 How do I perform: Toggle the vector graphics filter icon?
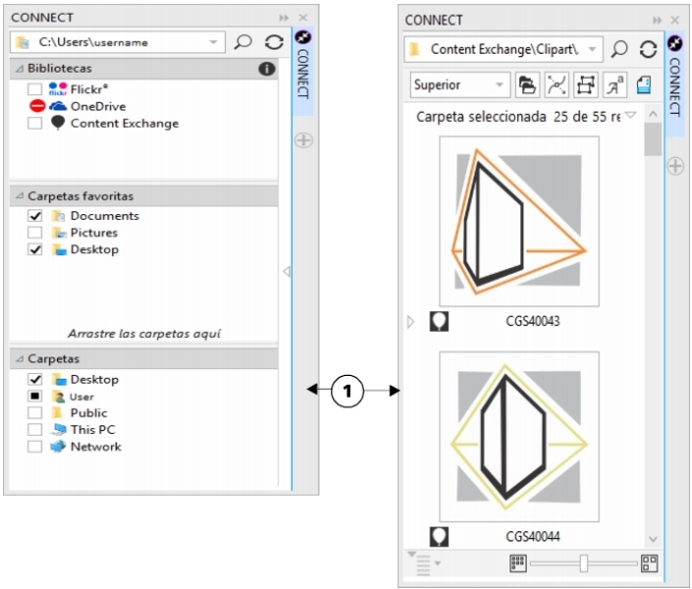click(557, 85)
